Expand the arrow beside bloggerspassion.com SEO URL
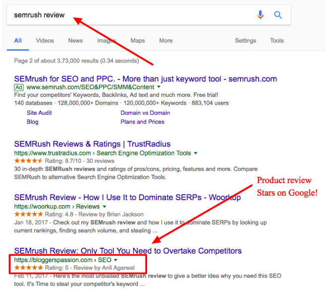Image resolution: width=328 pixels, height=291 pixels. tap(116, 260)
